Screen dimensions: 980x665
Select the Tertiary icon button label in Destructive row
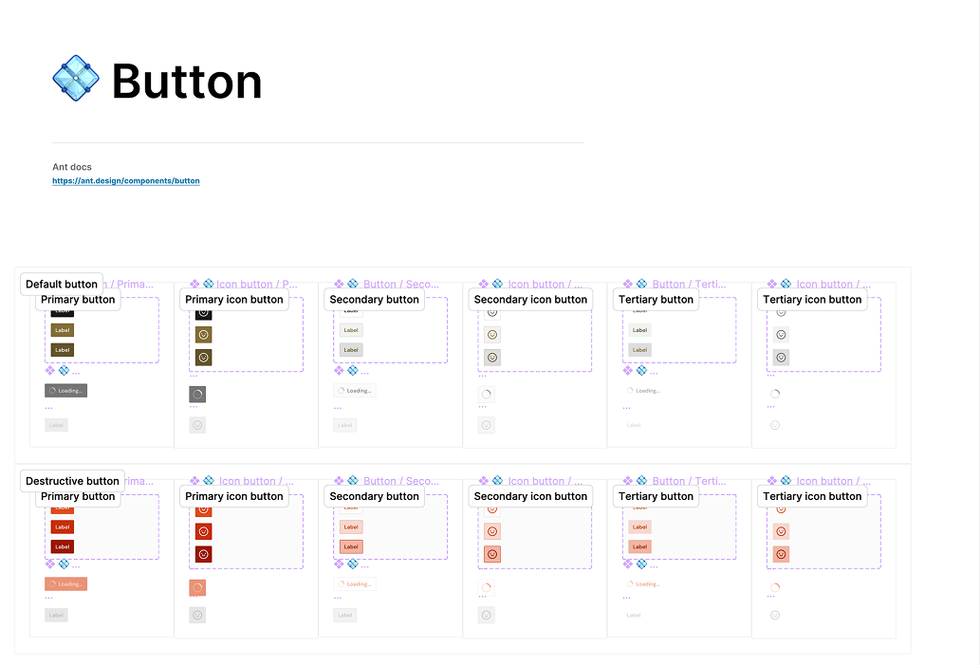(x=812, y=496)
